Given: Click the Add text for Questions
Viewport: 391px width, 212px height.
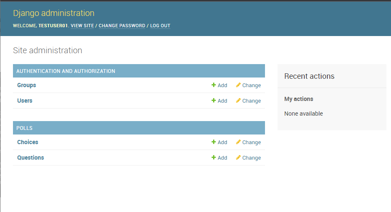Looking at the screenshot, I should (x=222, y=158).
